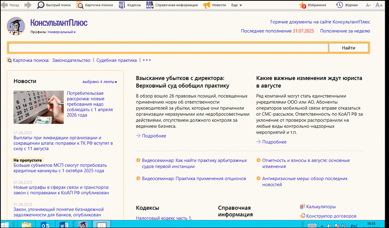Open the Профиль Универсальный dropdown

click(62, 32)
